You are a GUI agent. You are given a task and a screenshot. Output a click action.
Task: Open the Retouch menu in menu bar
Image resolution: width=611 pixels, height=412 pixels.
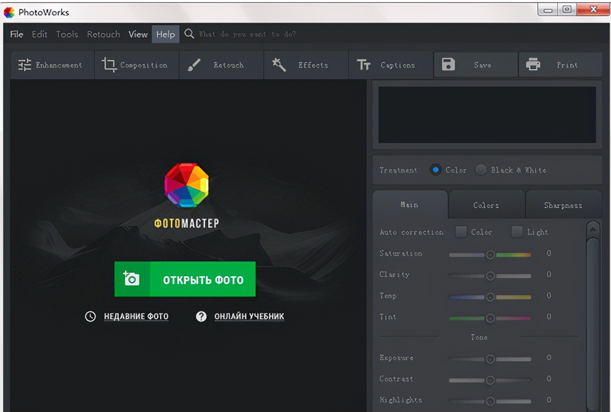pyautogui.click(x=103, y=34)
